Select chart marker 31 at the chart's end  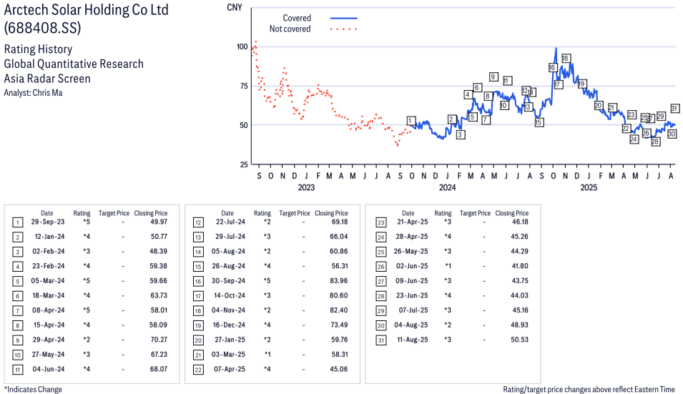click(674, 109)
